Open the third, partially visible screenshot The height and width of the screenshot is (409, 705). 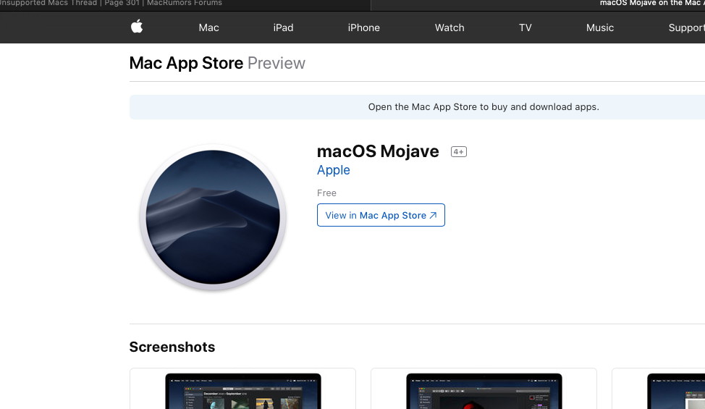coord(659,389)
